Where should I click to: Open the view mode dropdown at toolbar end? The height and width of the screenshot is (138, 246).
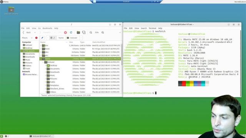[120, 32]
